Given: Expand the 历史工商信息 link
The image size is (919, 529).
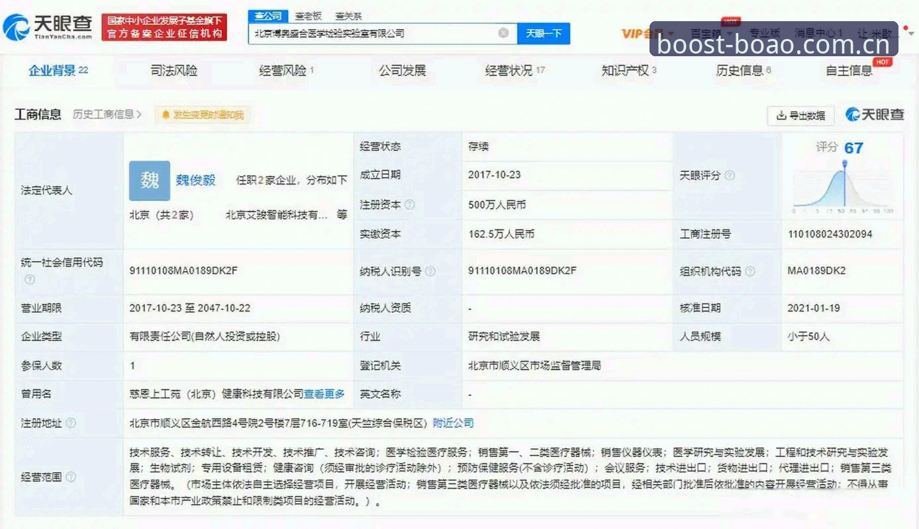Looking at the screenshot, I should pos(107,114).
